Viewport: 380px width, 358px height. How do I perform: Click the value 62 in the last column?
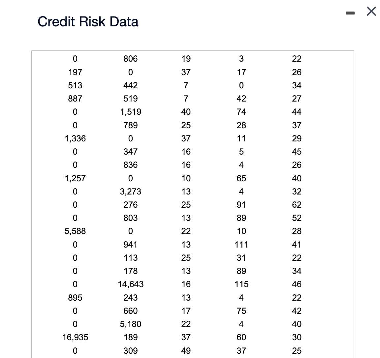(x=297, y=205)
